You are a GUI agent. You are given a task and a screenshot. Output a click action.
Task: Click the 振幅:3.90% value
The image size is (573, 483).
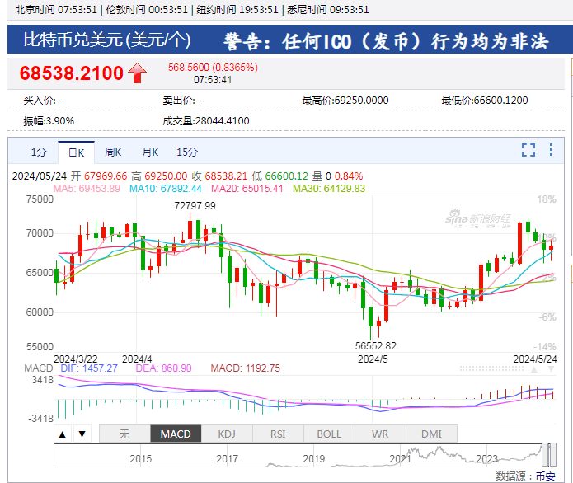49,121
